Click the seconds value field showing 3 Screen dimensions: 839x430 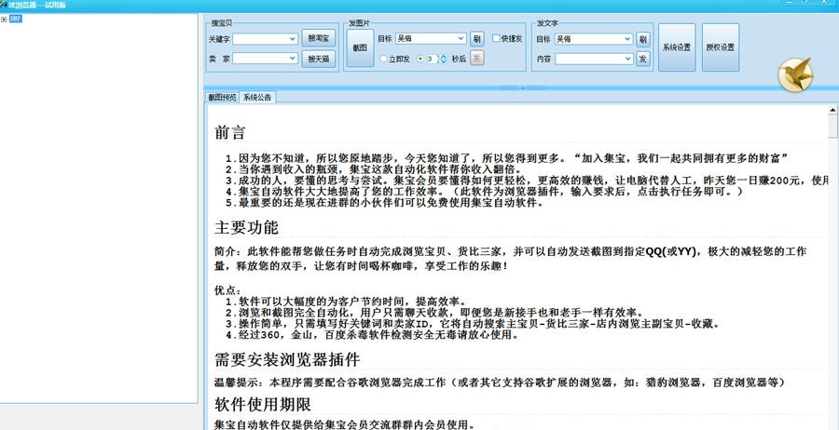click(x=432, y=59)
